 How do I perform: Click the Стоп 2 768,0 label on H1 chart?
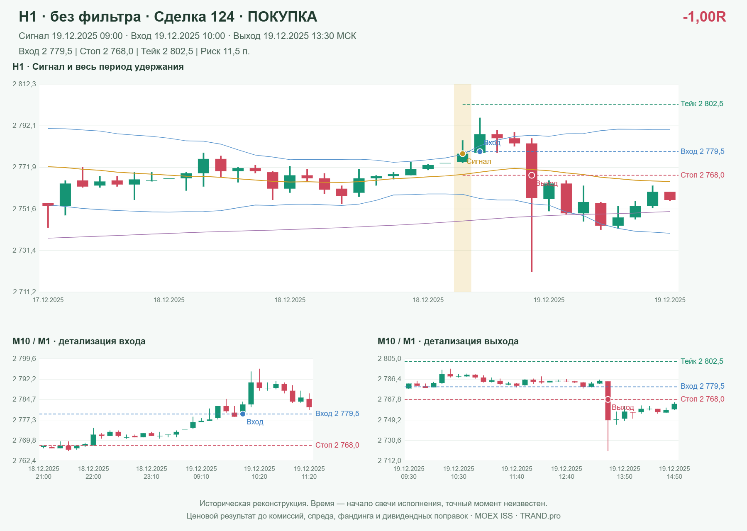point(702,175)
